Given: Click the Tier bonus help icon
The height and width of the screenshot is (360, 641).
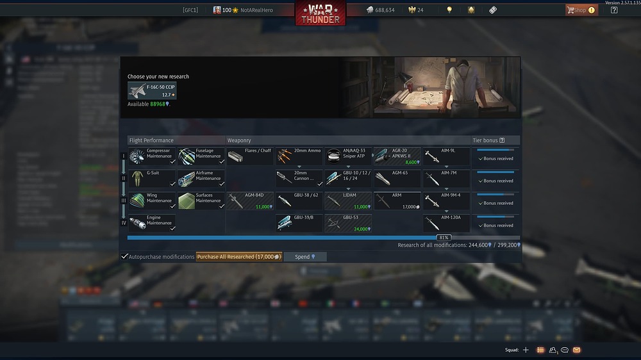Looking at the screenshot, I should tap(502, 140).
